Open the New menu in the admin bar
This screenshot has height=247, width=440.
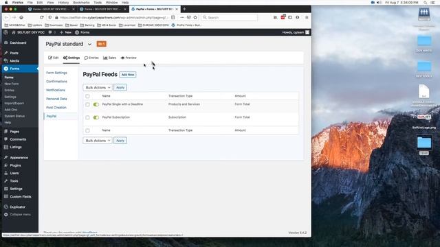pos(65,32)
